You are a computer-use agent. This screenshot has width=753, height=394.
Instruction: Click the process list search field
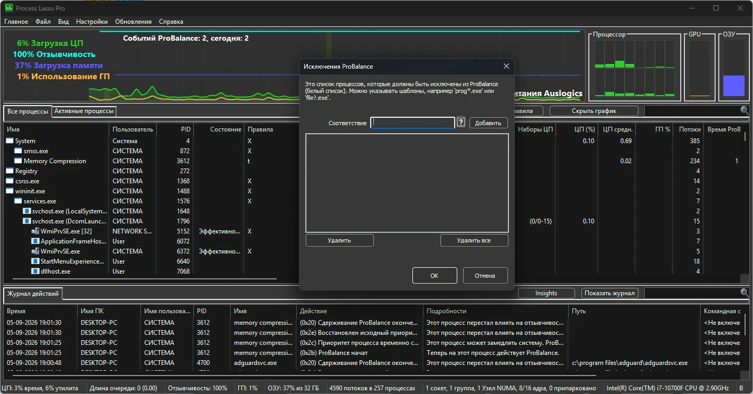click(x=692, y=111)
